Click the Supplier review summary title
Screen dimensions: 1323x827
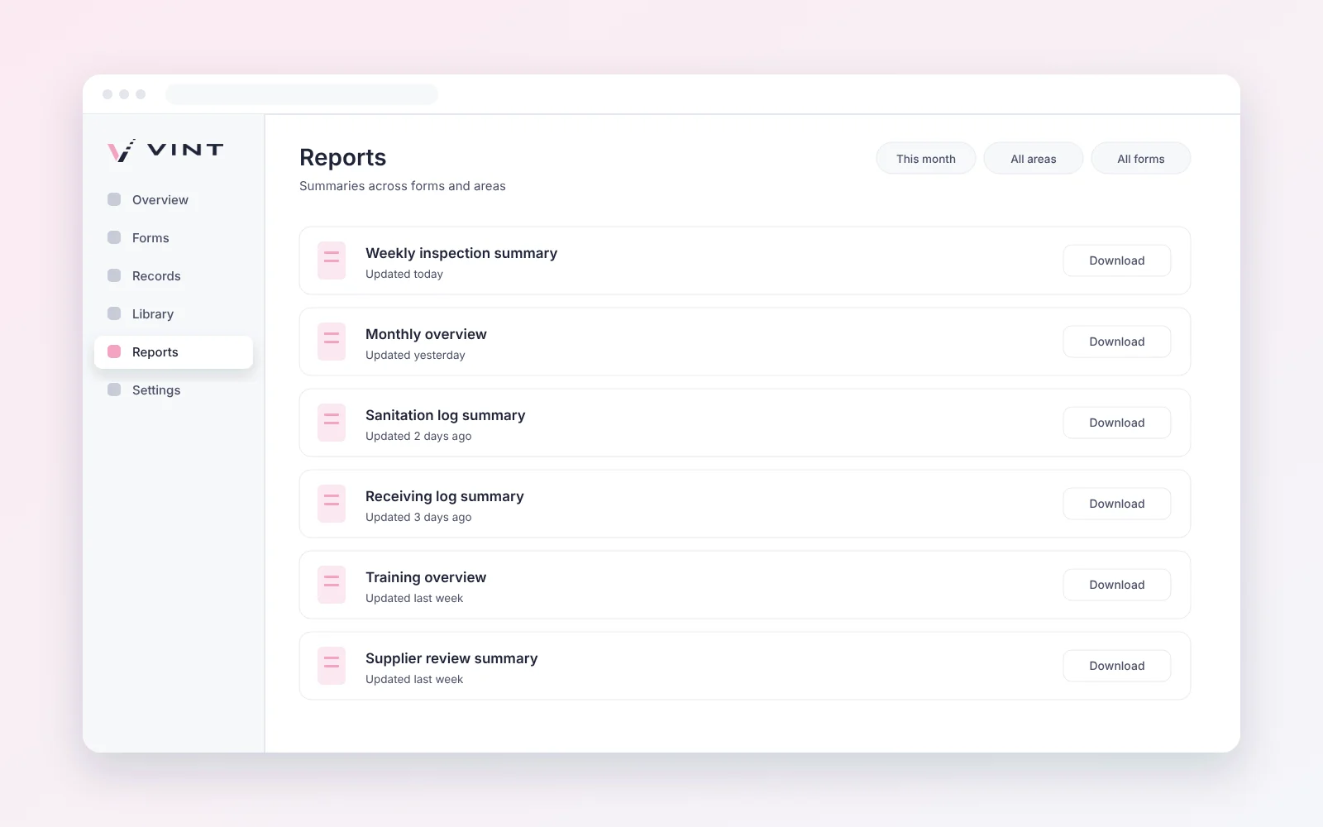451,658
